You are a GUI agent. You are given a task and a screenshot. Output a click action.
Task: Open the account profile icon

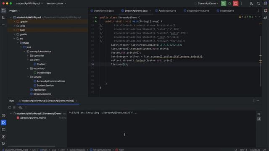point(251,3)
